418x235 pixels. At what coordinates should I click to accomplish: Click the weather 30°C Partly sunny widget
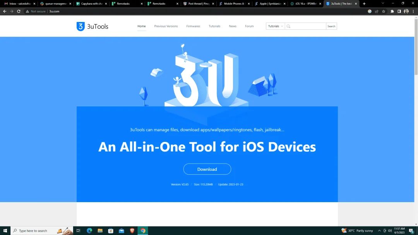pyautogui.click(x=357, y=230)
